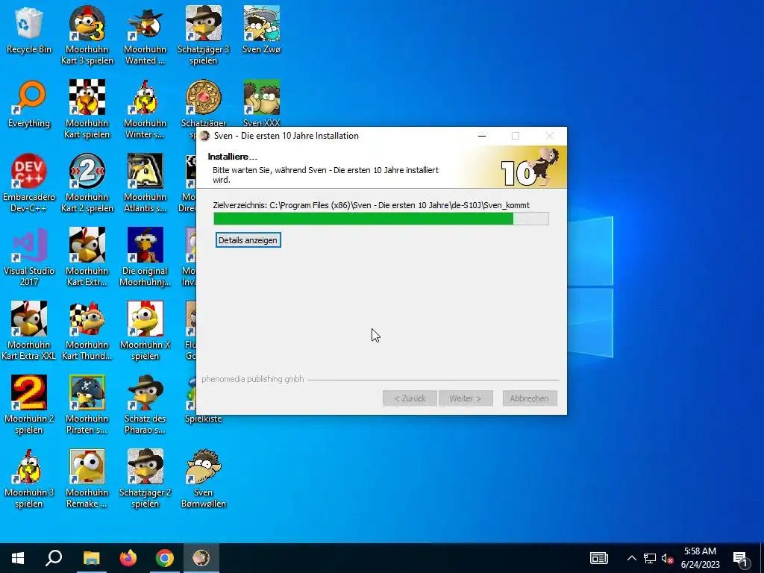Select Moorhuhn Kart Thunder desktop icon

87,331
